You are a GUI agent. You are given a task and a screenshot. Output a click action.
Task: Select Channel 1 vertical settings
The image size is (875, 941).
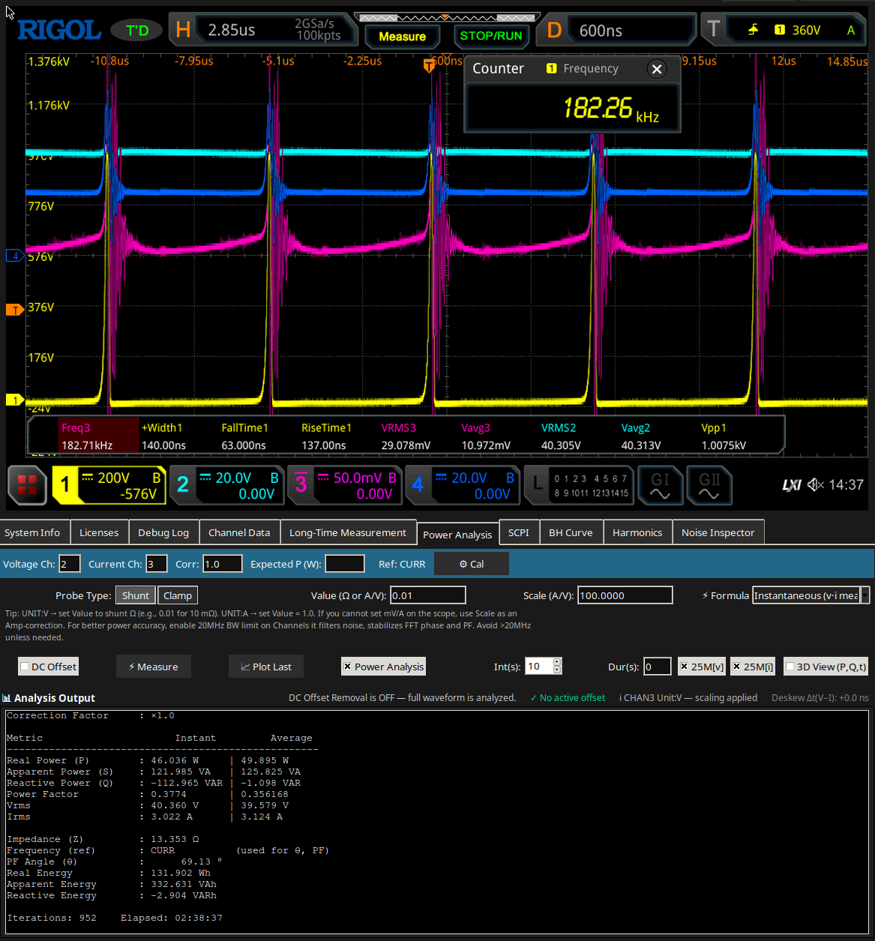pos(109,485)
